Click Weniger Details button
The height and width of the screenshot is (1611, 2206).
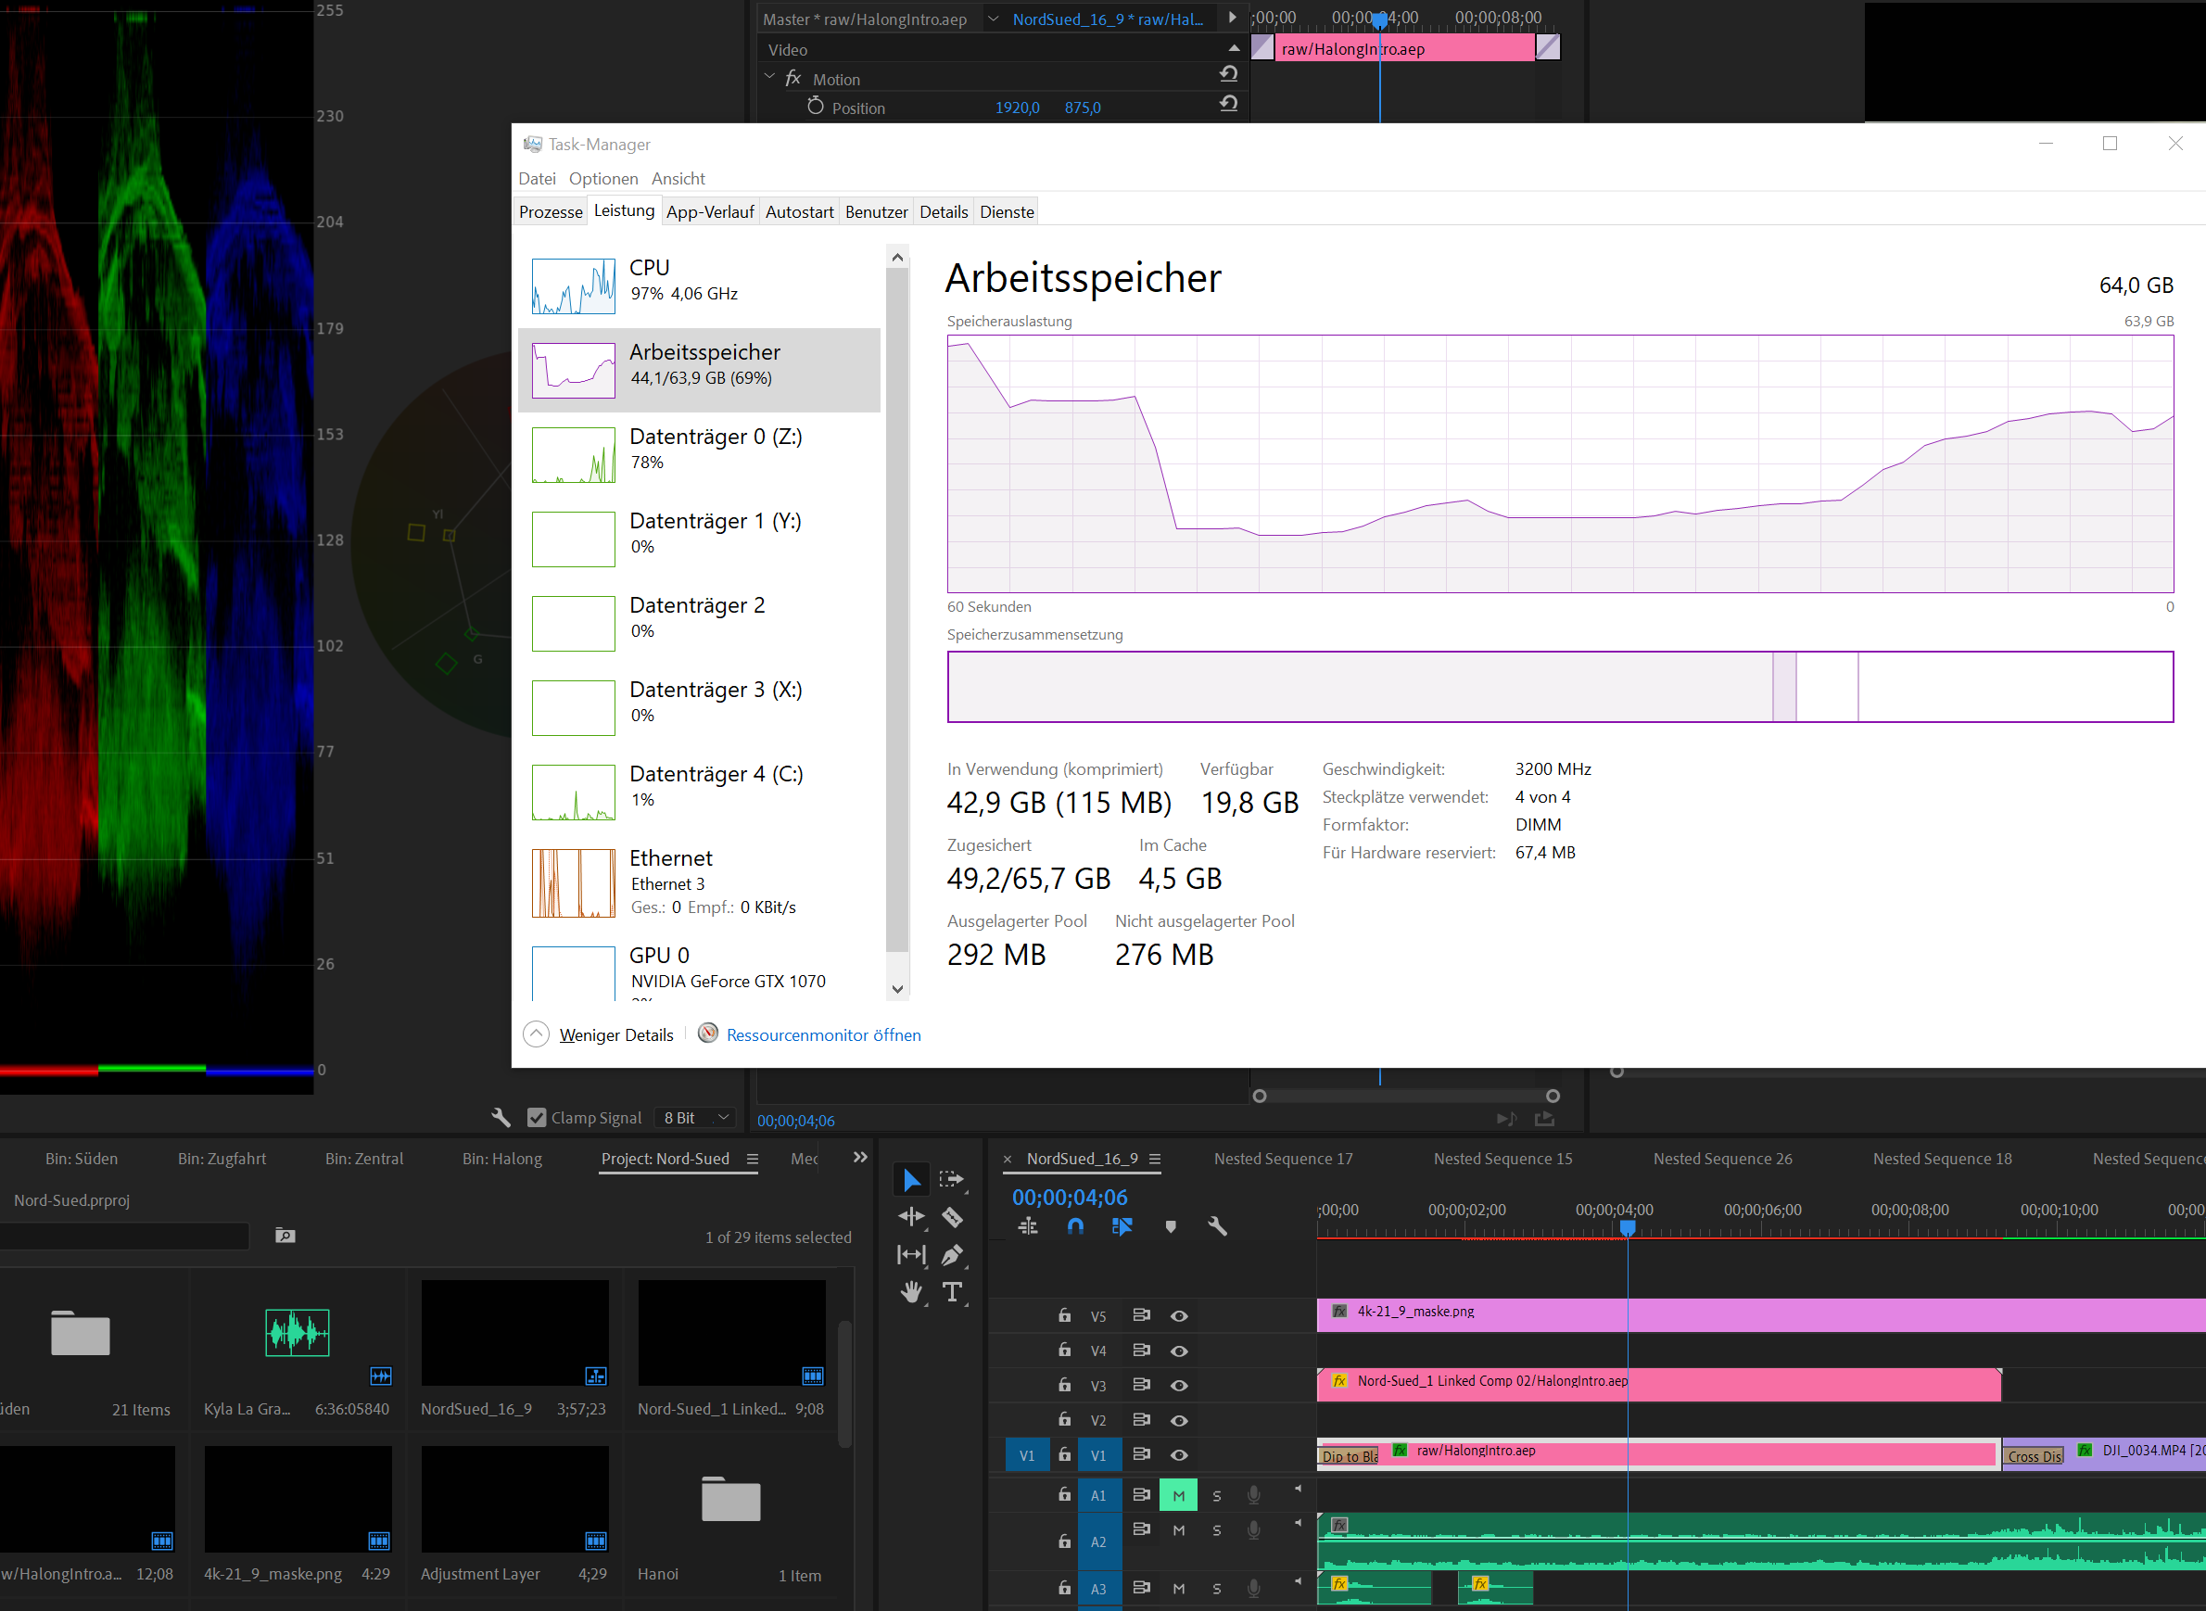pyautogui.click(x=615, y=1034)
